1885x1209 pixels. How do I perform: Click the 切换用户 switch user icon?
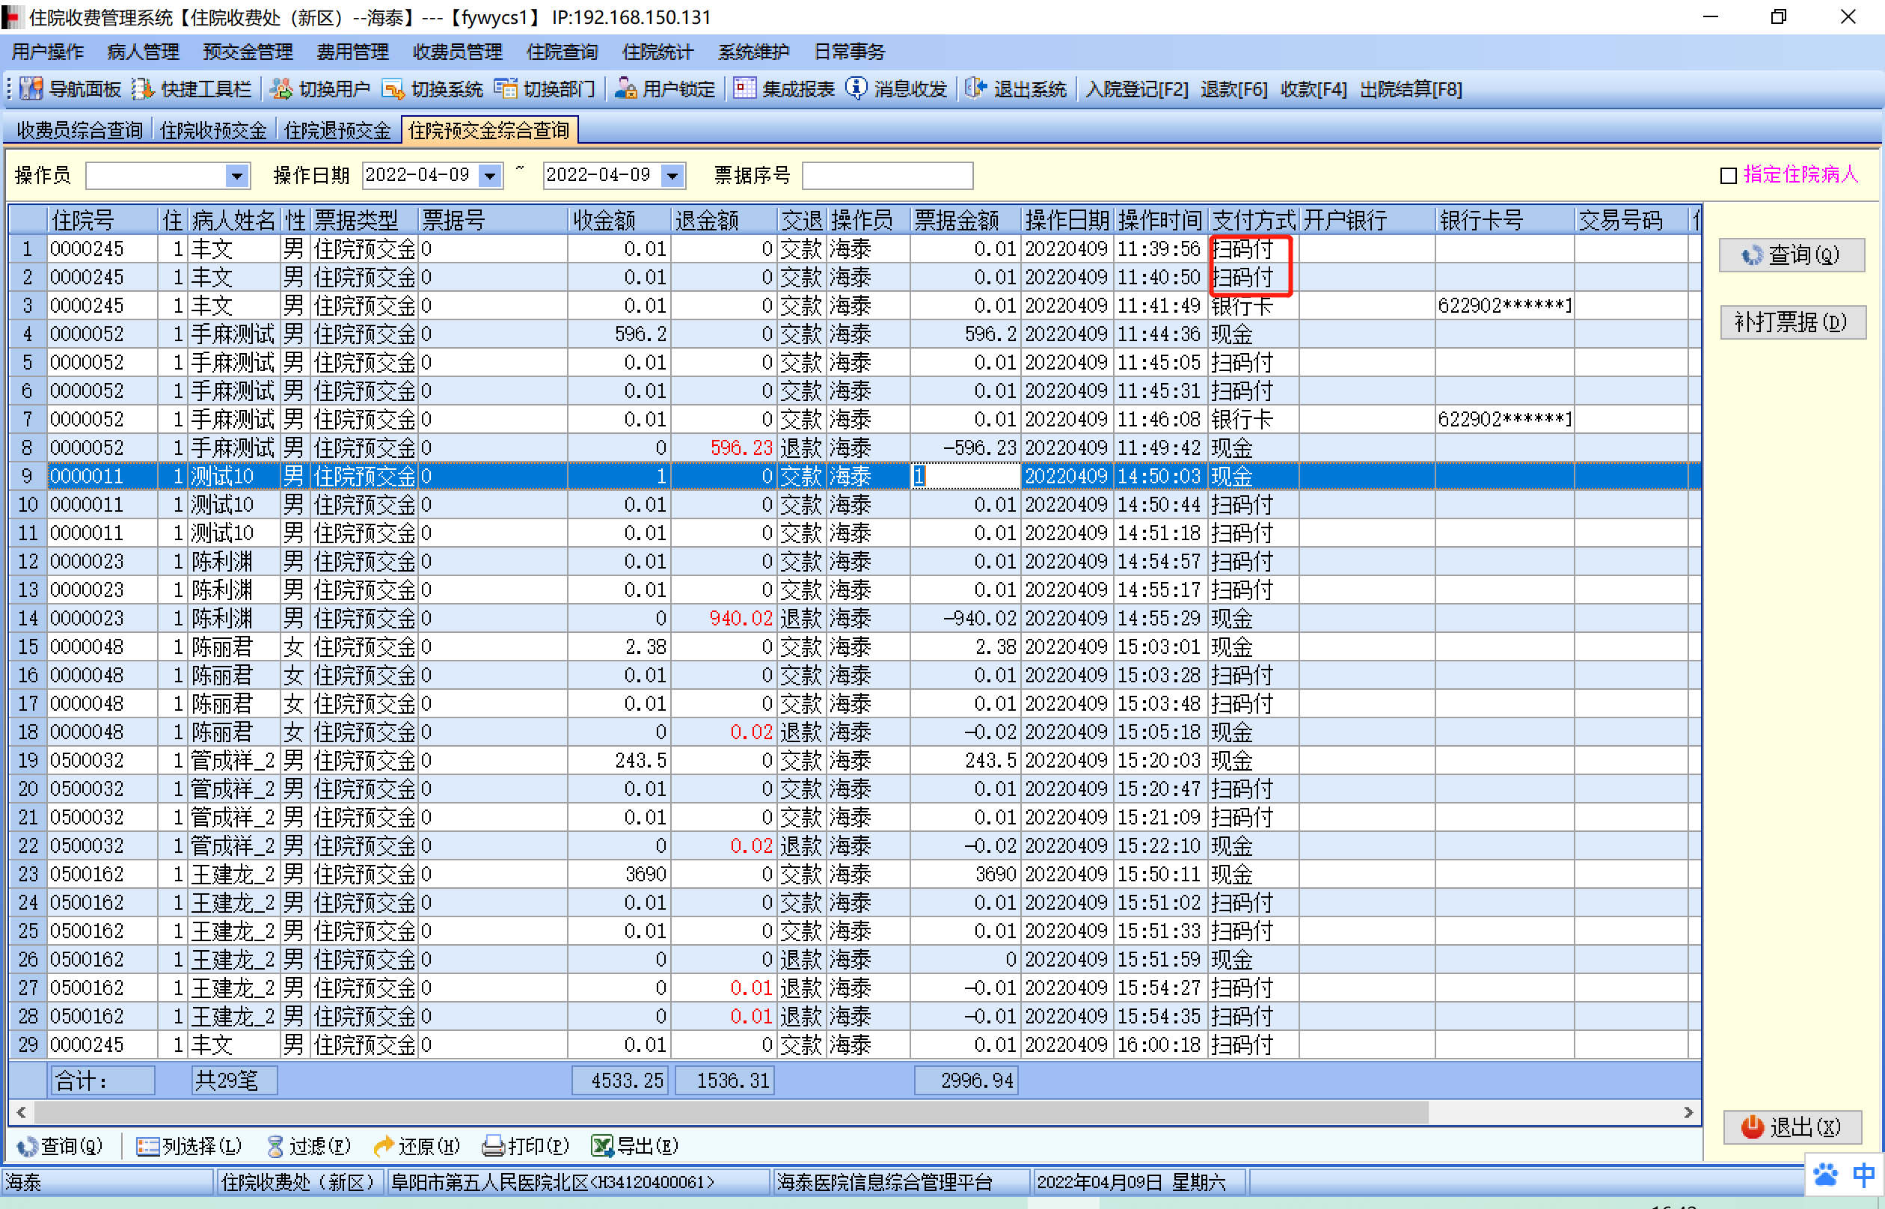click(x=281, y=89)
